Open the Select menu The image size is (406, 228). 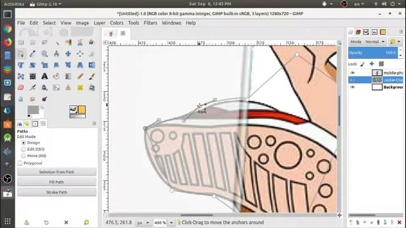(49, 23)
